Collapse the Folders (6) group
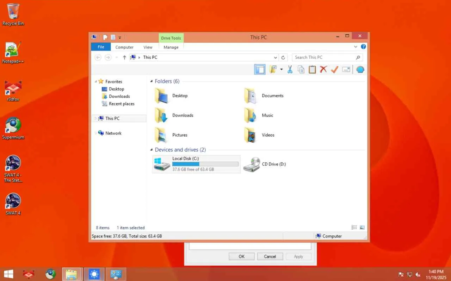Viewport: 451px width, 281px height. point(152,81)
